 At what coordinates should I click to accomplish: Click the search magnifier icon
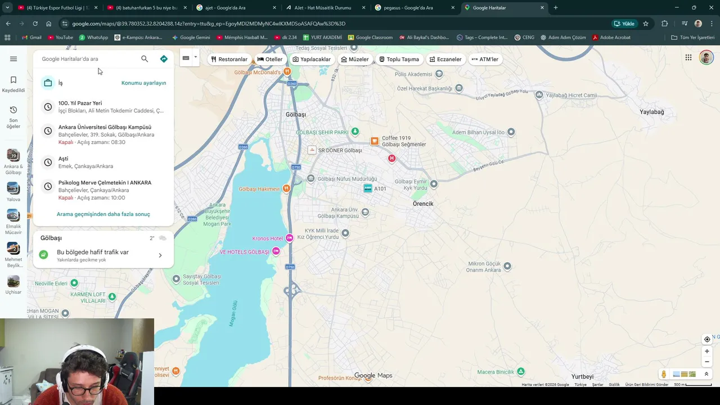coord(145,58)
